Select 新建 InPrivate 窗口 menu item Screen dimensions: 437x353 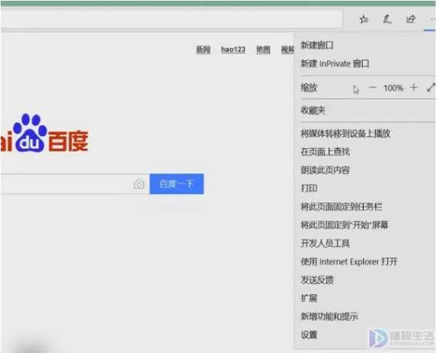click(x=335, y=64)
